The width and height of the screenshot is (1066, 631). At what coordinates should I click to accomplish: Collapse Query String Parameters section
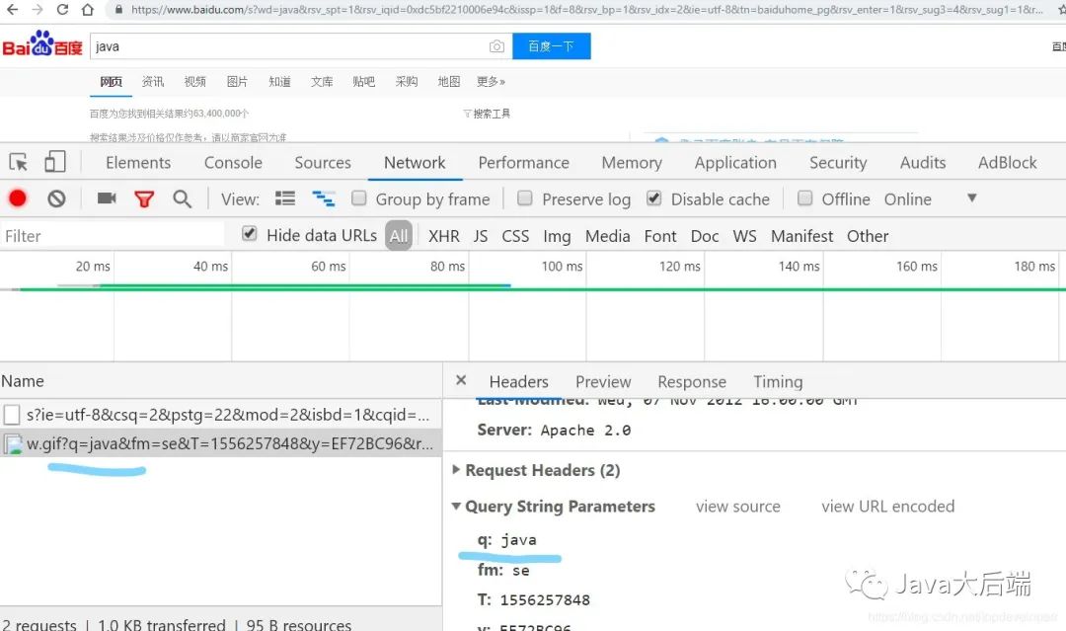click(456, 506)
